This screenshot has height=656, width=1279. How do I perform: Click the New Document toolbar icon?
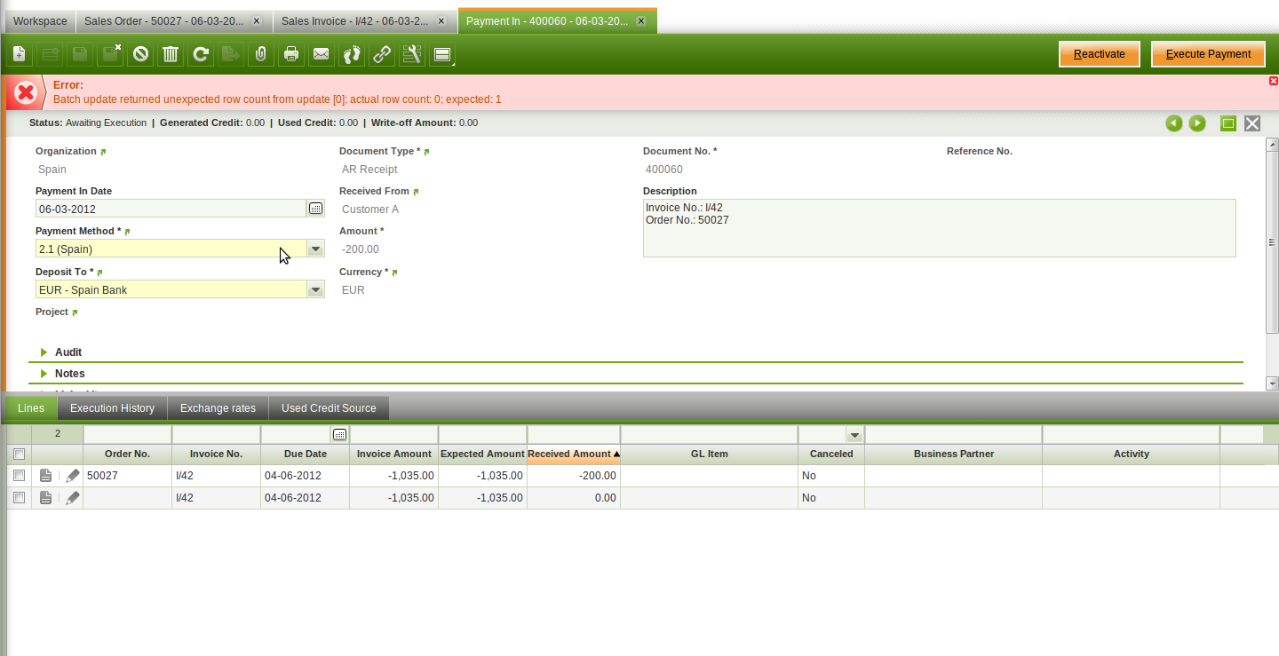(x=19, y=55)
